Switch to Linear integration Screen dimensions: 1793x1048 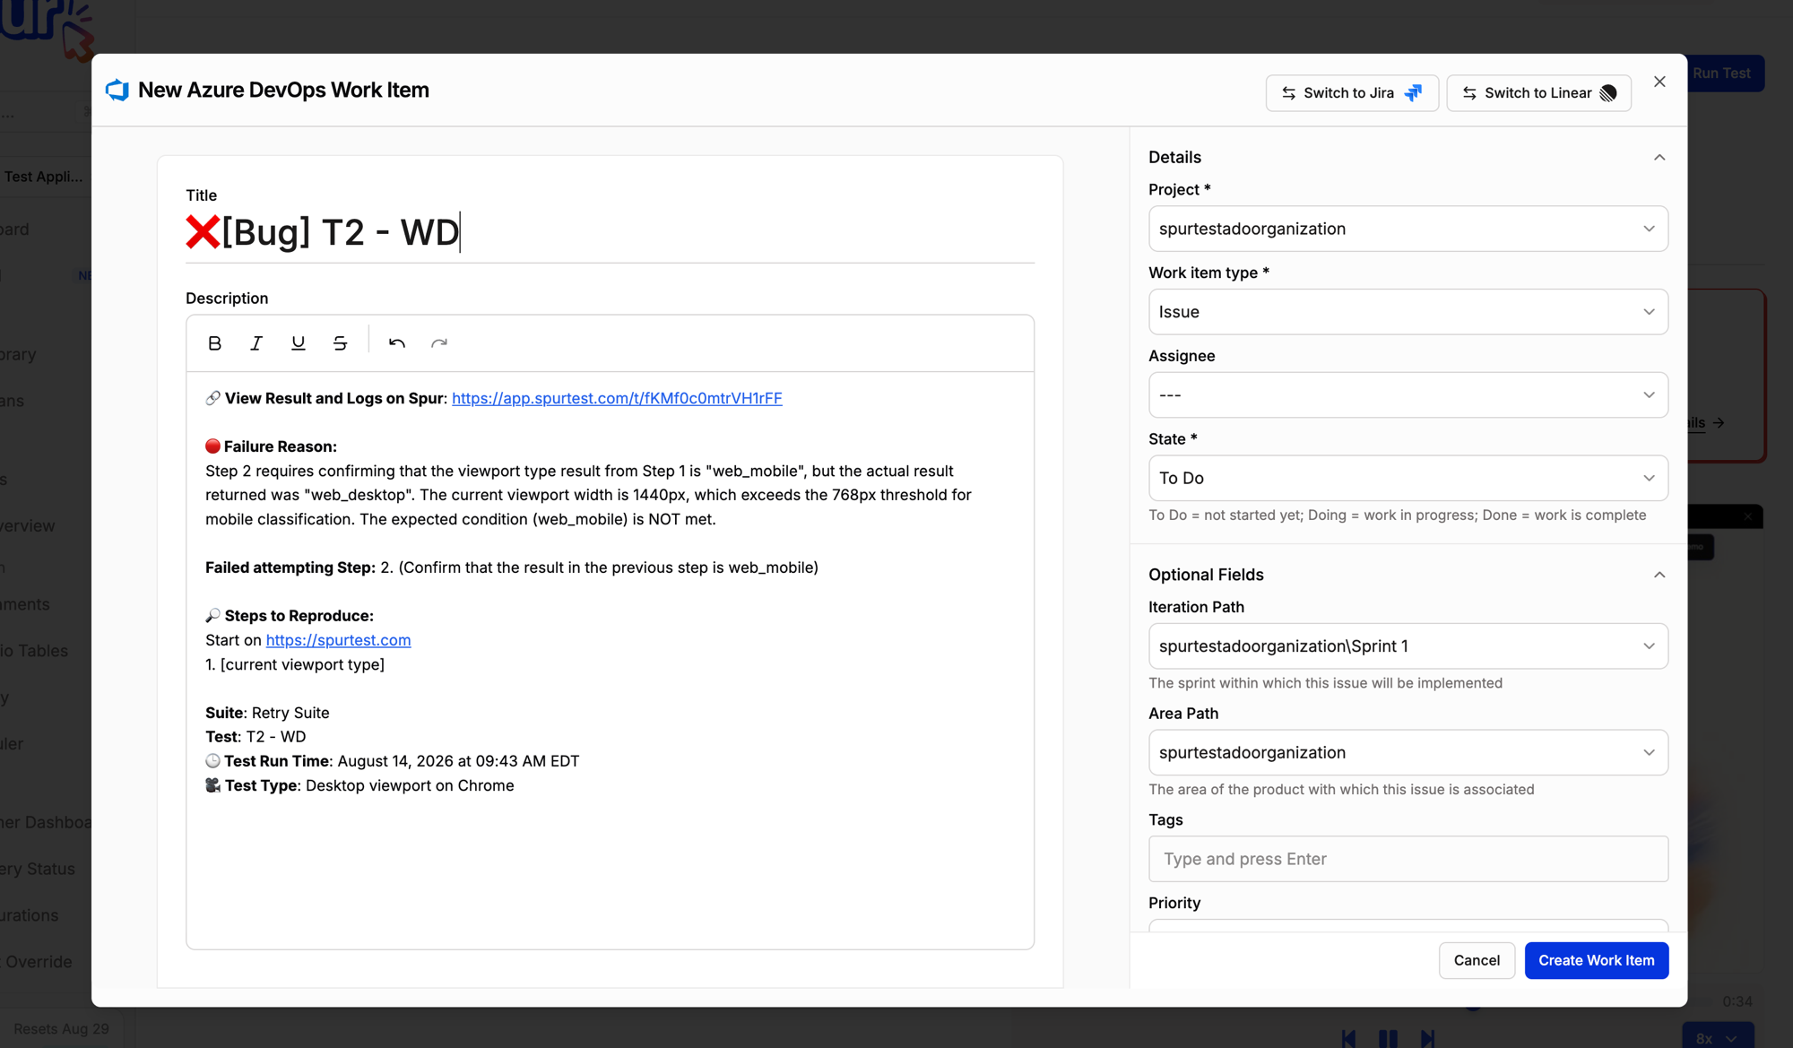(x=1538, y=93)
